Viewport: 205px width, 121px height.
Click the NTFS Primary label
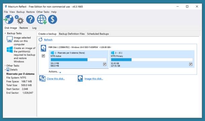117,56
